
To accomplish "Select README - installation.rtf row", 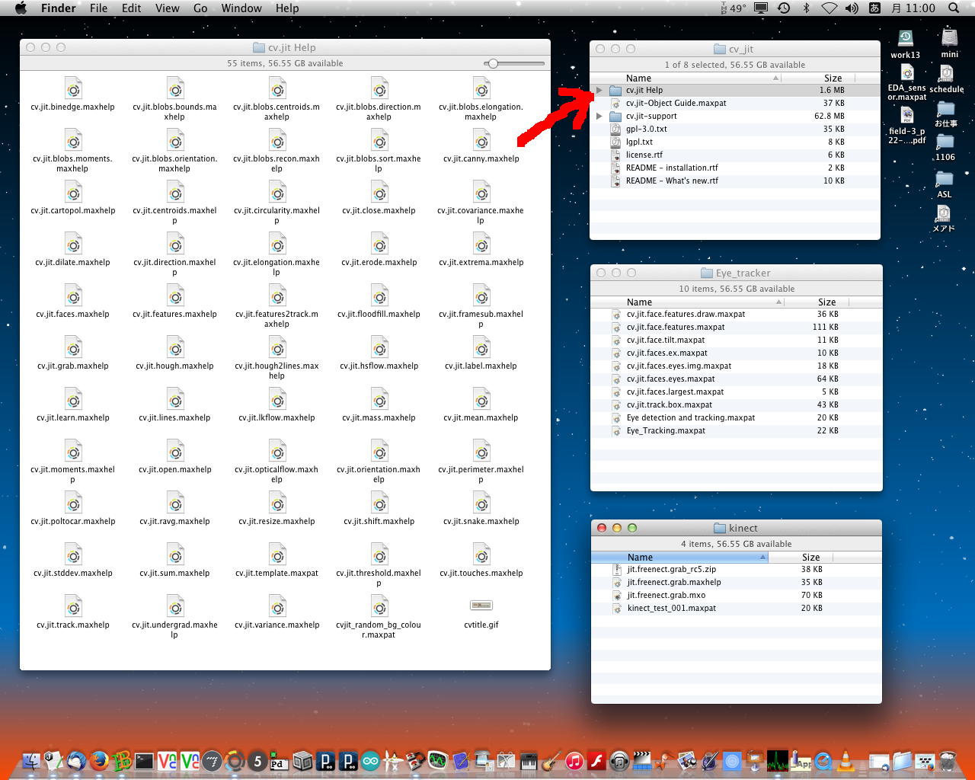I will pyautogui.click(x=735, y=168).
